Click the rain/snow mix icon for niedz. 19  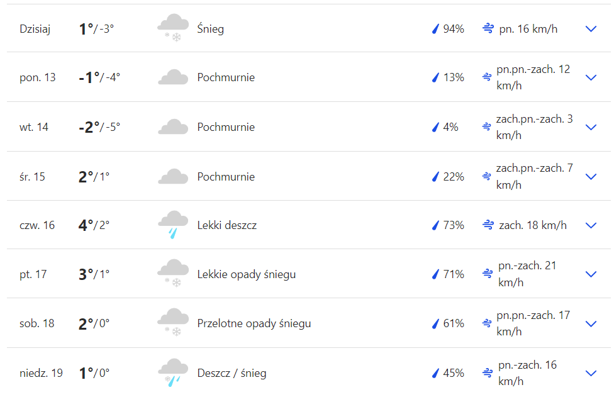click(173, 372)
